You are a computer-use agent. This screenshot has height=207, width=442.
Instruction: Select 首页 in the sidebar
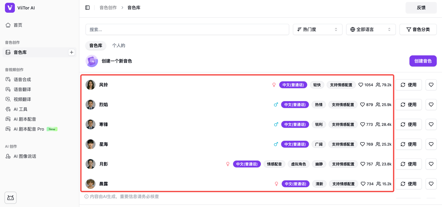18,25
